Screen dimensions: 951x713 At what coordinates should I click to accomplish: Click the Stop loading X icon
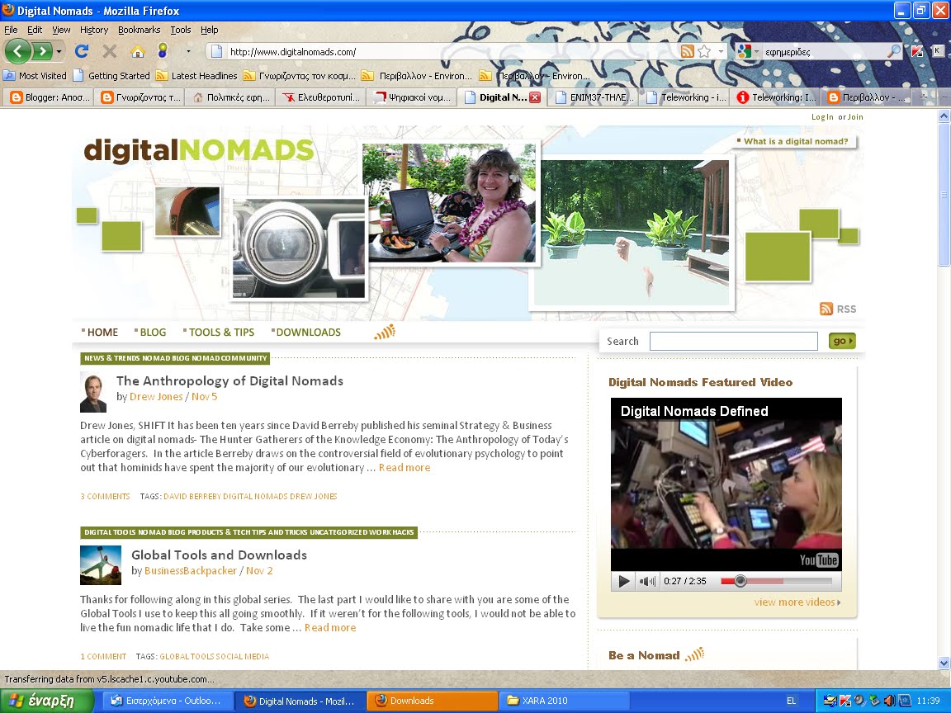tap(109, 51)
